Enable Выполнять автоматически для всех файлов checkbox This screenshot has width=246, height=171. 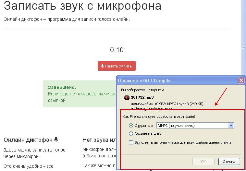[x=131, y=142]
